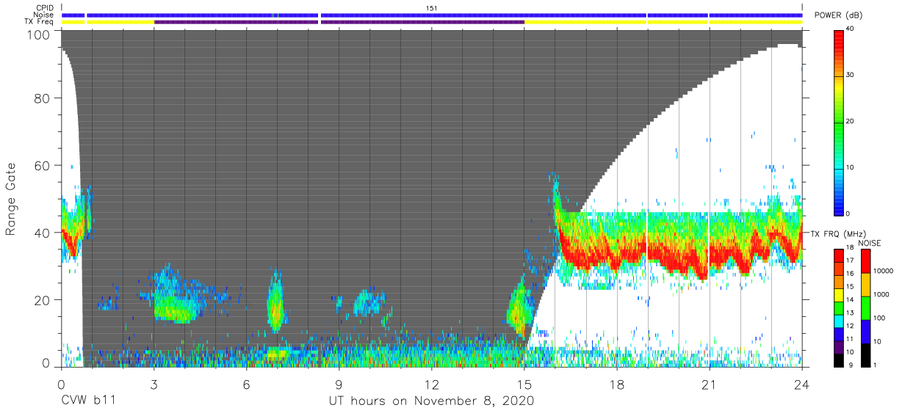Click the CVW b11 label
902x416 pixels.
[87, 401]
